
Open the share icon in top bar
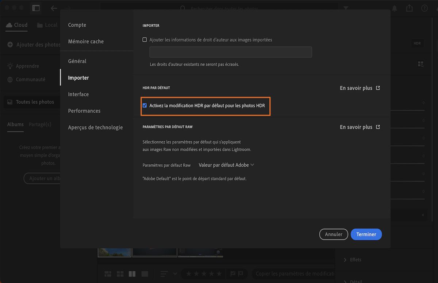coord(409,8)
